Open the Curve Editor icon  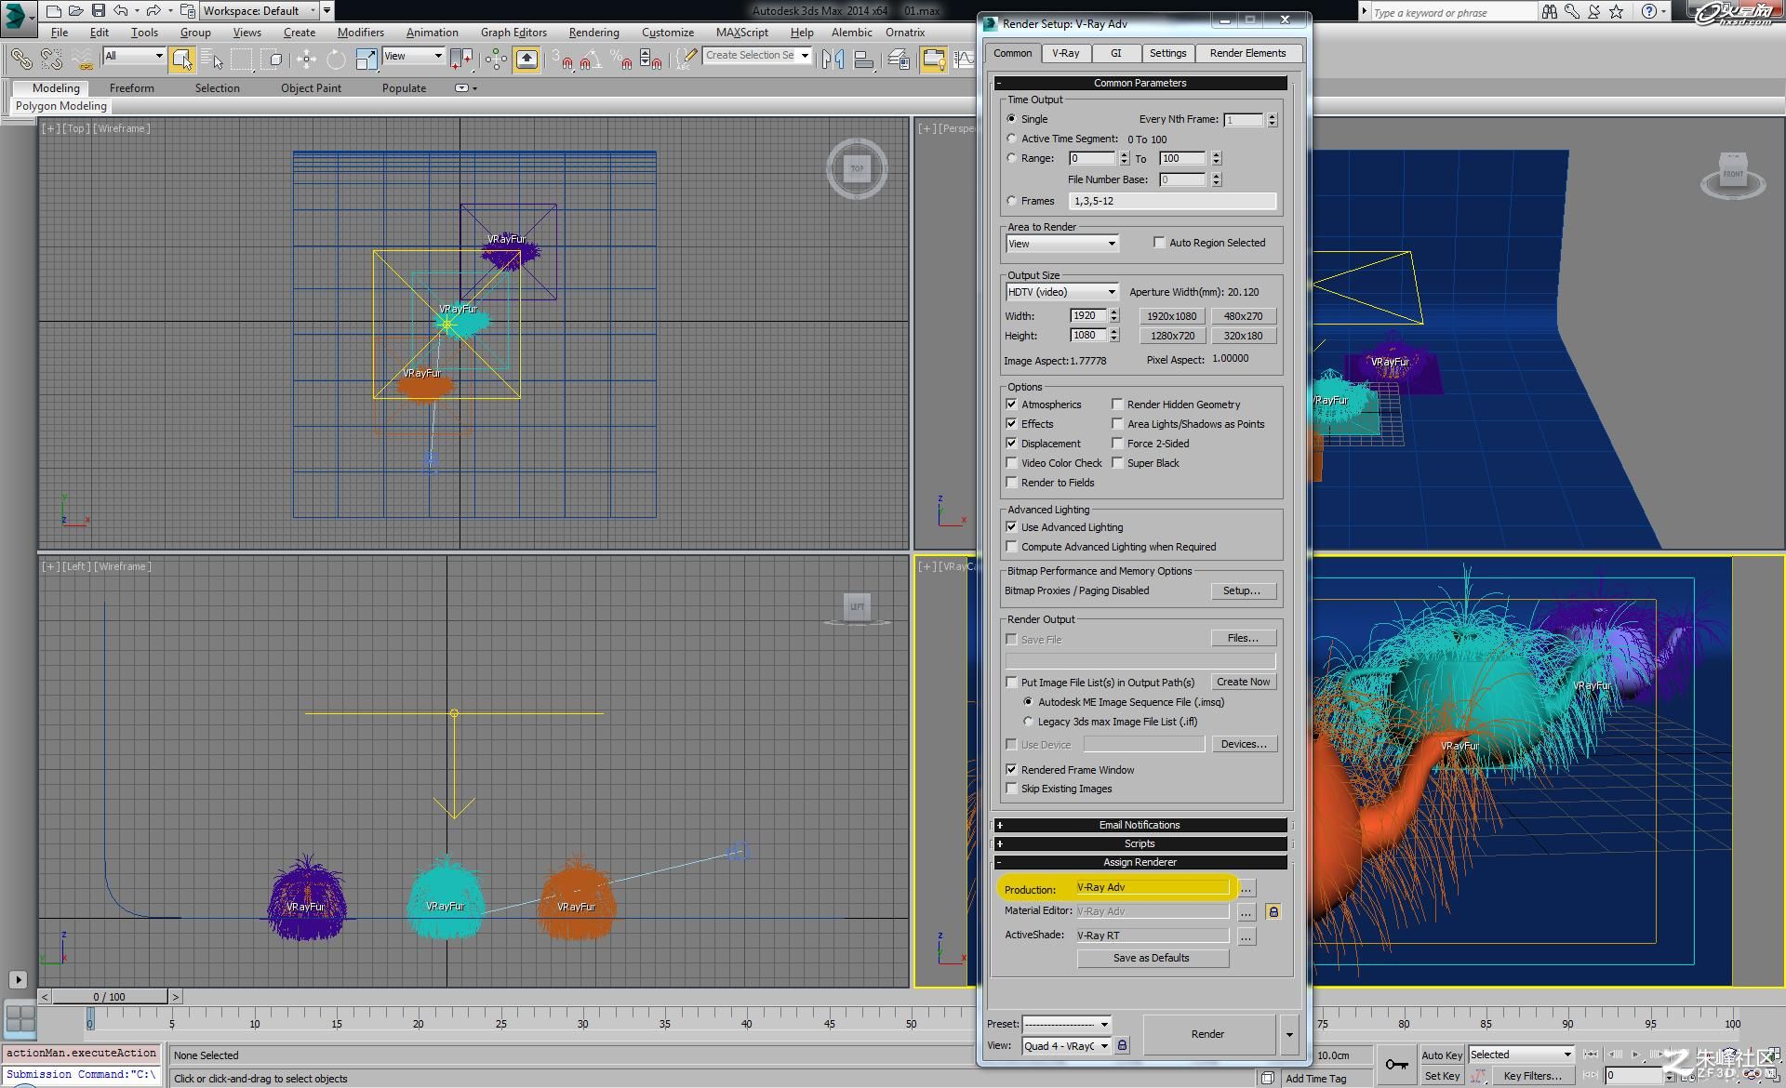965,60
